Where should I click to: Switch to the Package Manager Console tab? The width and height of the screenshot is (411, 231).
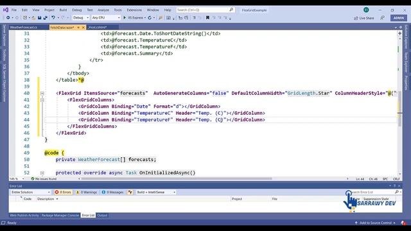[x=60, y=216]
